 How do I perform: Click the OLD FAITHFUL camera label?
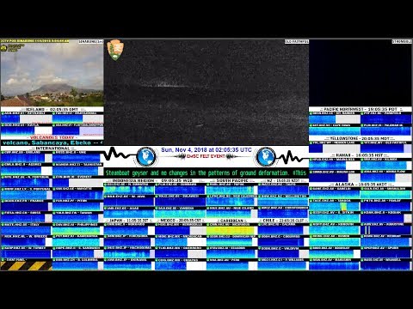(x=297, y=42)
